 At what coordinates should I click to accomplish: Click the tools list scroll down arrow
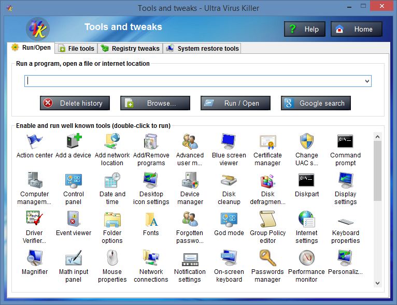377,283
